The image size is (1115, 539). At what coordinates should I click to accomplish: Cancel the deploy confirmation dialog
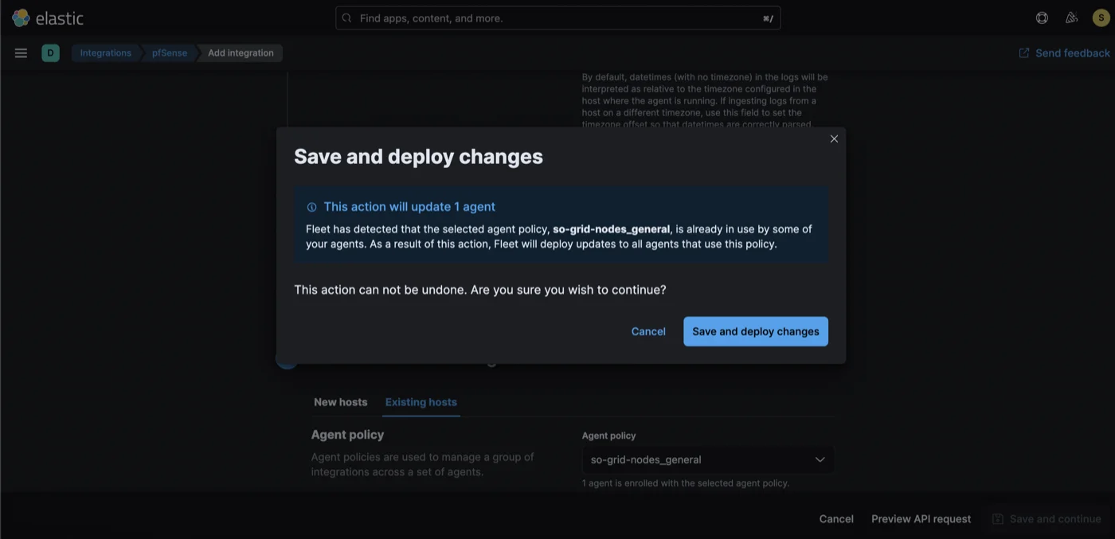[648, 331]
